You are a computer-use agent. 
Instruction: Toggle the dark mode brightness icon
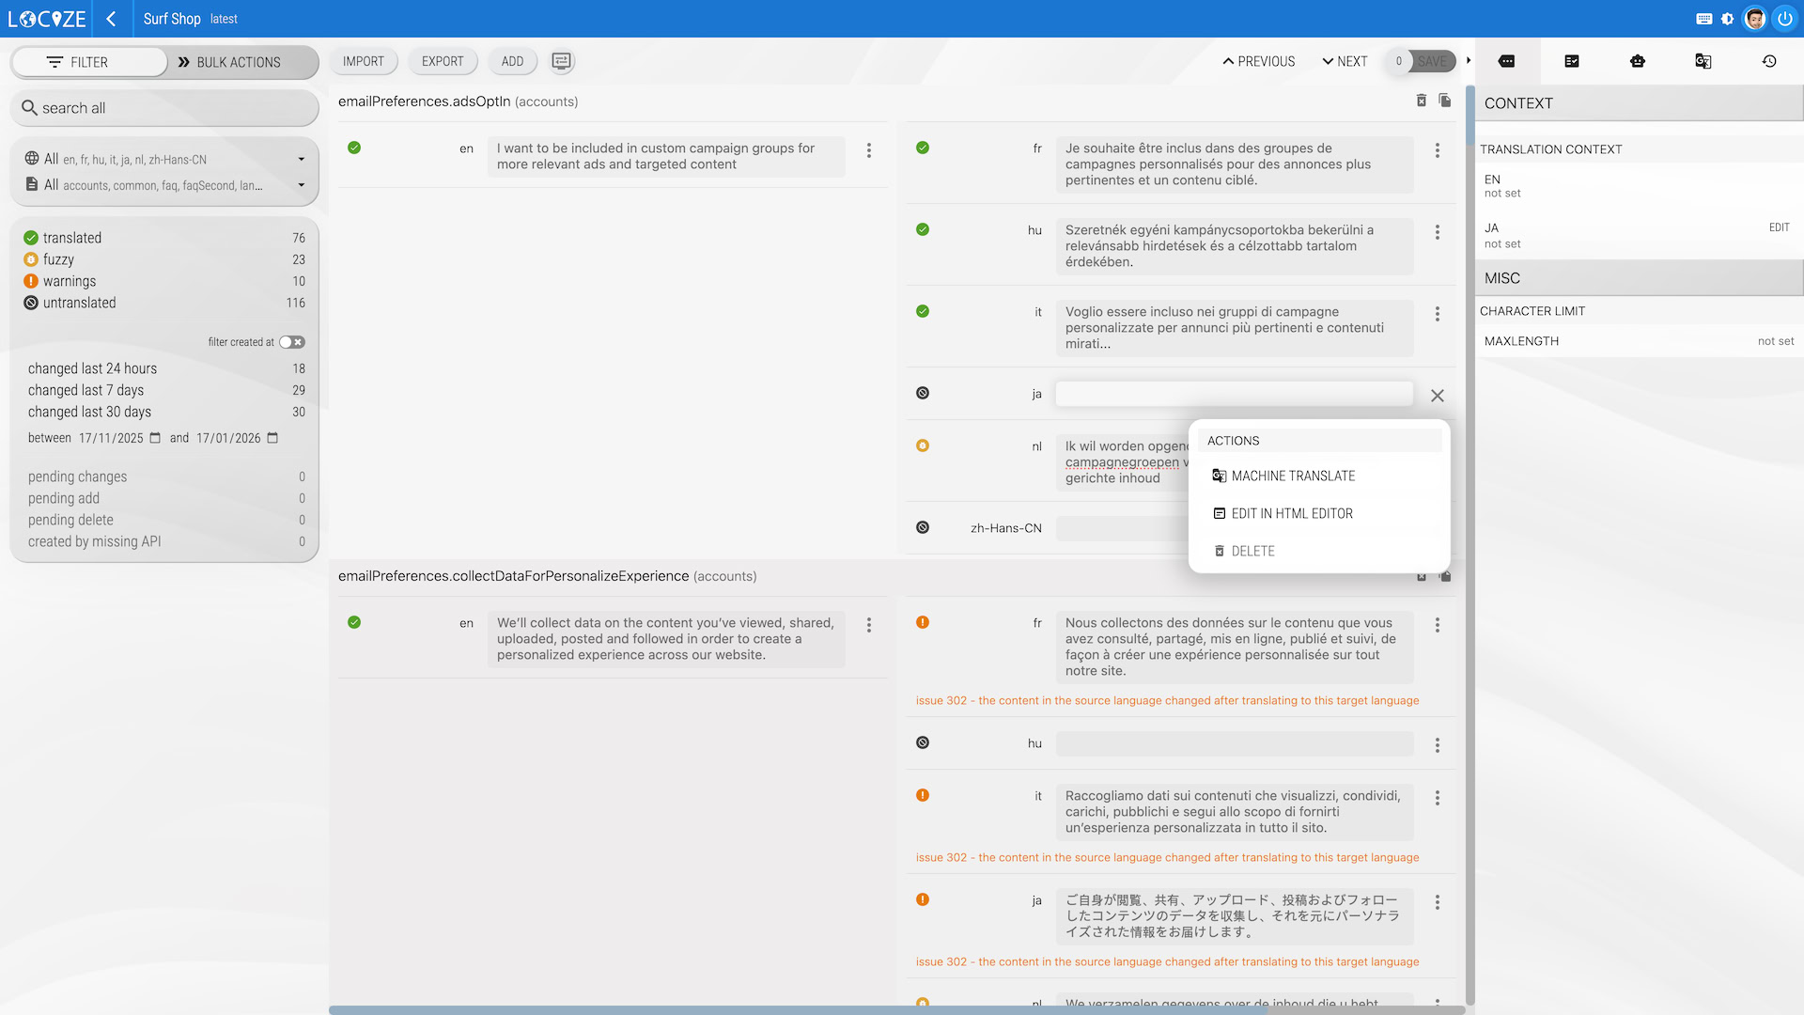pos(1728,19)
